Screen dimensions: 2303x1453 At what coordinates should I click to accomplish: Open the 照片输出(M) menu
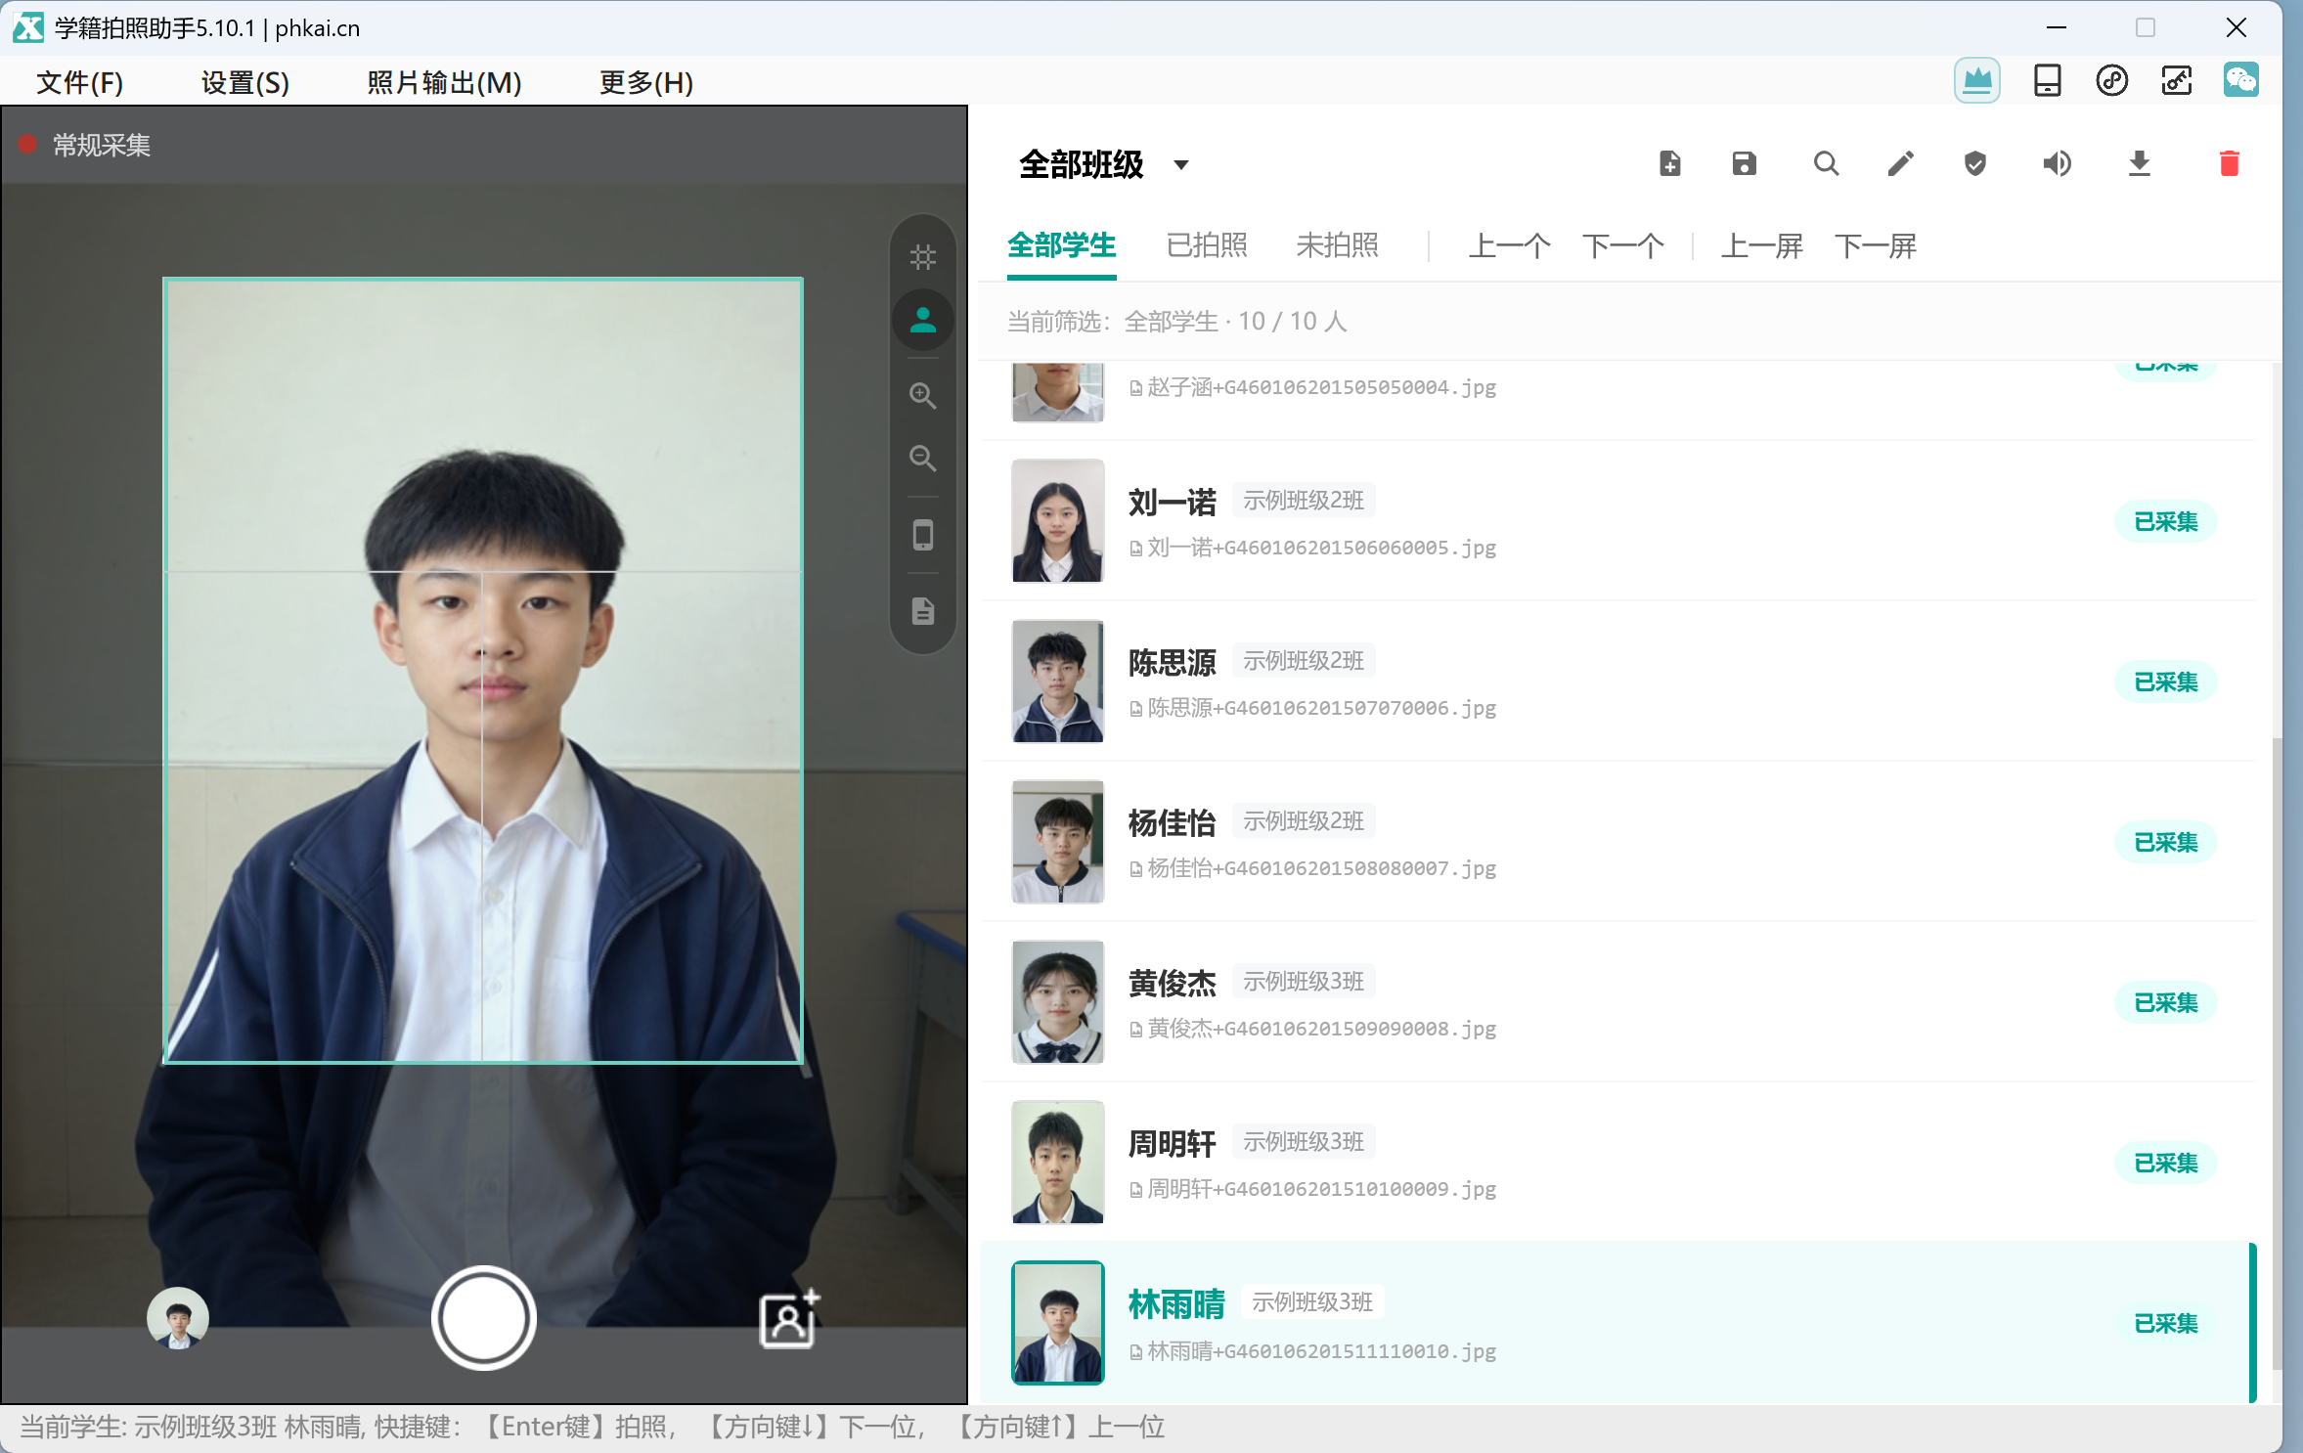(444, 82)
